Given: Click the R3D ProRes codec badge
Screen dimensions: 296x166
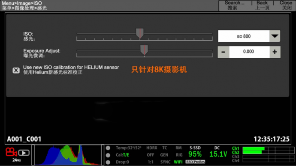Looking at the screenshot, I should pyautogui.click(x=195, y=162).
